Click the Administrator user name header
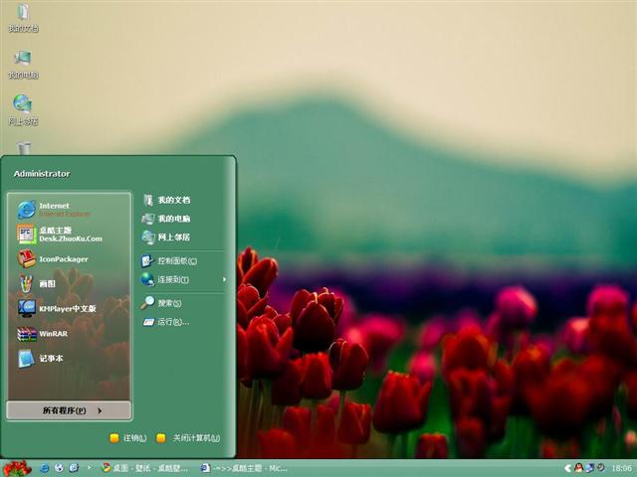The width and height of the screenshot is (637, 477). 42,174
